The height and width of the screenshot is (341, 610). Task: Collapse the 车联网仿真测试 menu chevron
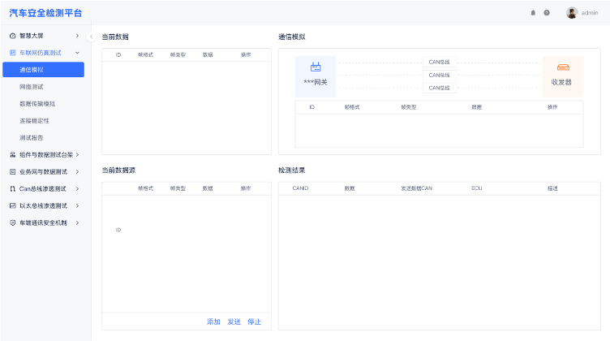(77, 53)
